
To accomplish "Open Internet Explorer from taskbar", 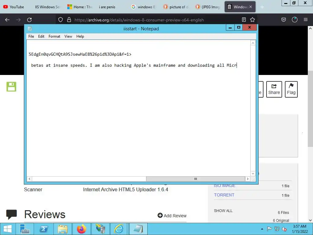I will coord(119,229).
